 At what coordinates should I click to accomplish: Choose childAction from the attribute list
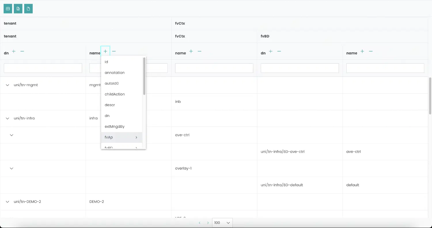coord(115,94)
